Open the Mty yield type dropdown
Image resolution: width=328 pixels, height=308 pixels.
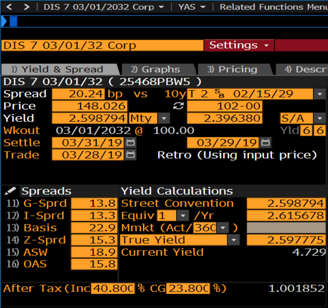[164, 119]
